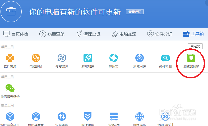Click the 修复漏洞 label text
Viewport: 208px width, 126px height.
pos(62,67)
